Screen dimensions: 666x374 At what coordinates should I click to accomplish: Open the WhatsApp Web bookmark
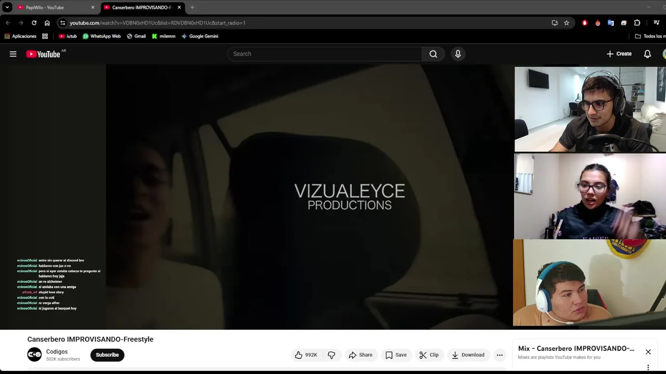(x=101, y=36)
